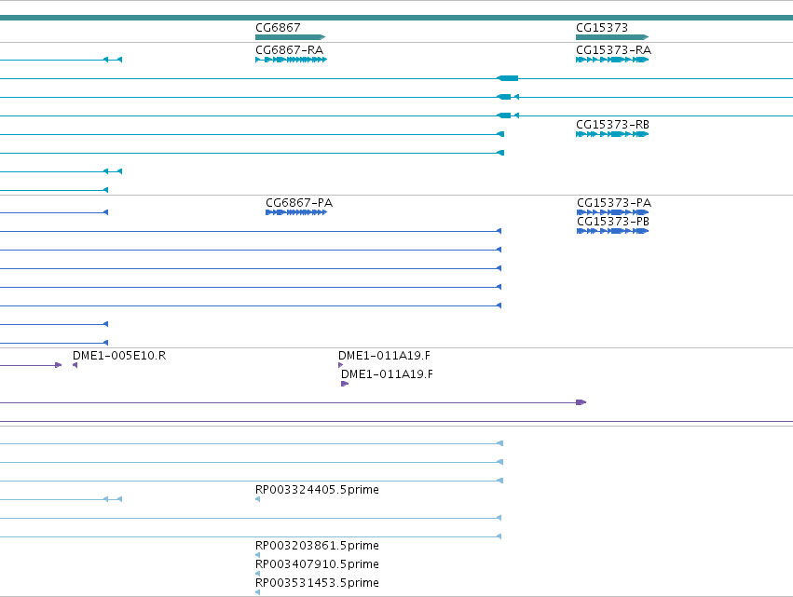This screenshot has height=597, width=793.
Task: Click the CG15373-RB transcript label
Action: click(612, 125)
